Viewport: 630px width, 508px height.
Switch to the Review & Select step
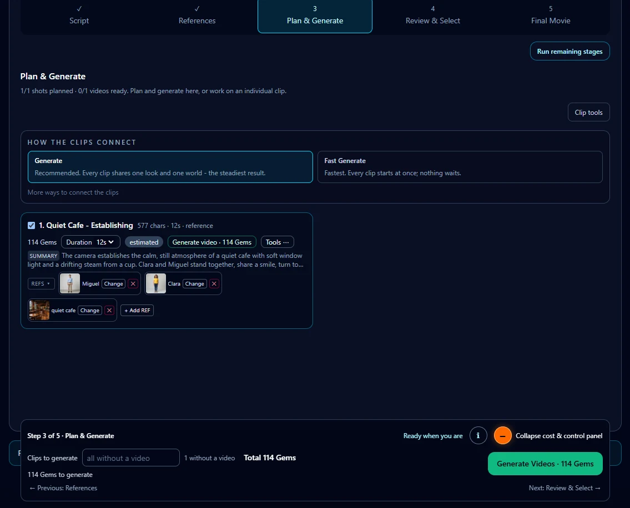[433, 17]
